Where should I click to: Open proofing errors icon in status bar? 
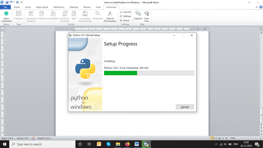(33, 138)
